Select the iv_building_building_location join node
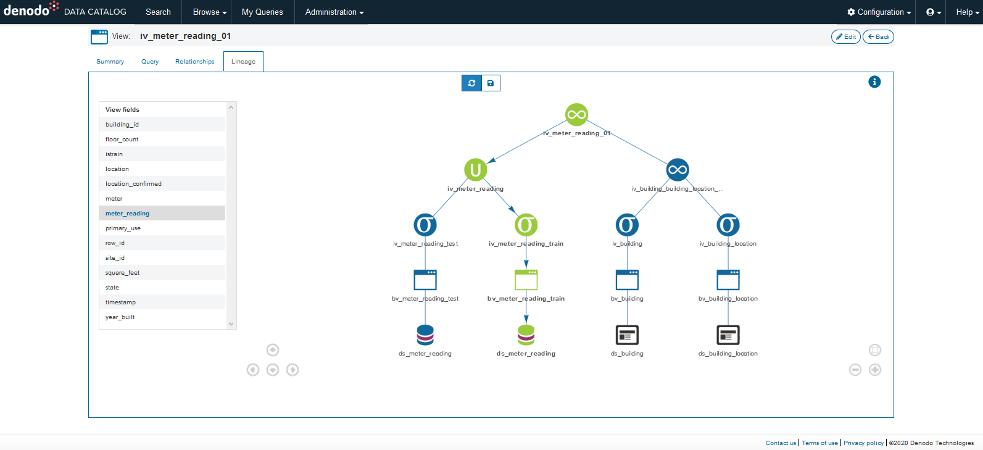The height and width of the screenshot is (450, 983). (678, 170)
